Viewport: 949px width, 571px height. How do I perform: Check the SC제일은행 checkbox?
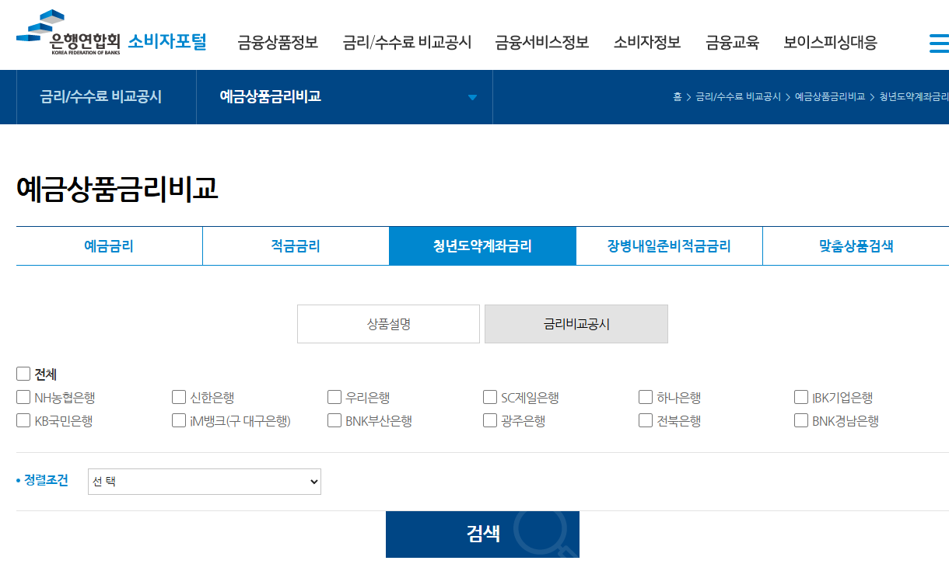pos(490,397)
